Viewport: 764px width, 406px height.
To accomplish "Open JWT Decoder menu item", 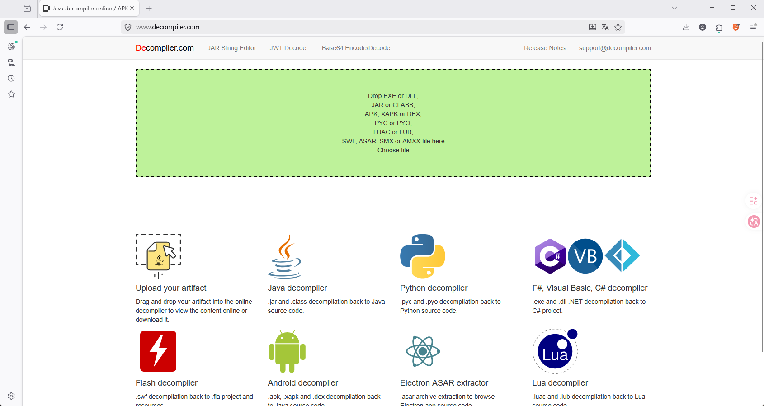I will coord(289,48).
